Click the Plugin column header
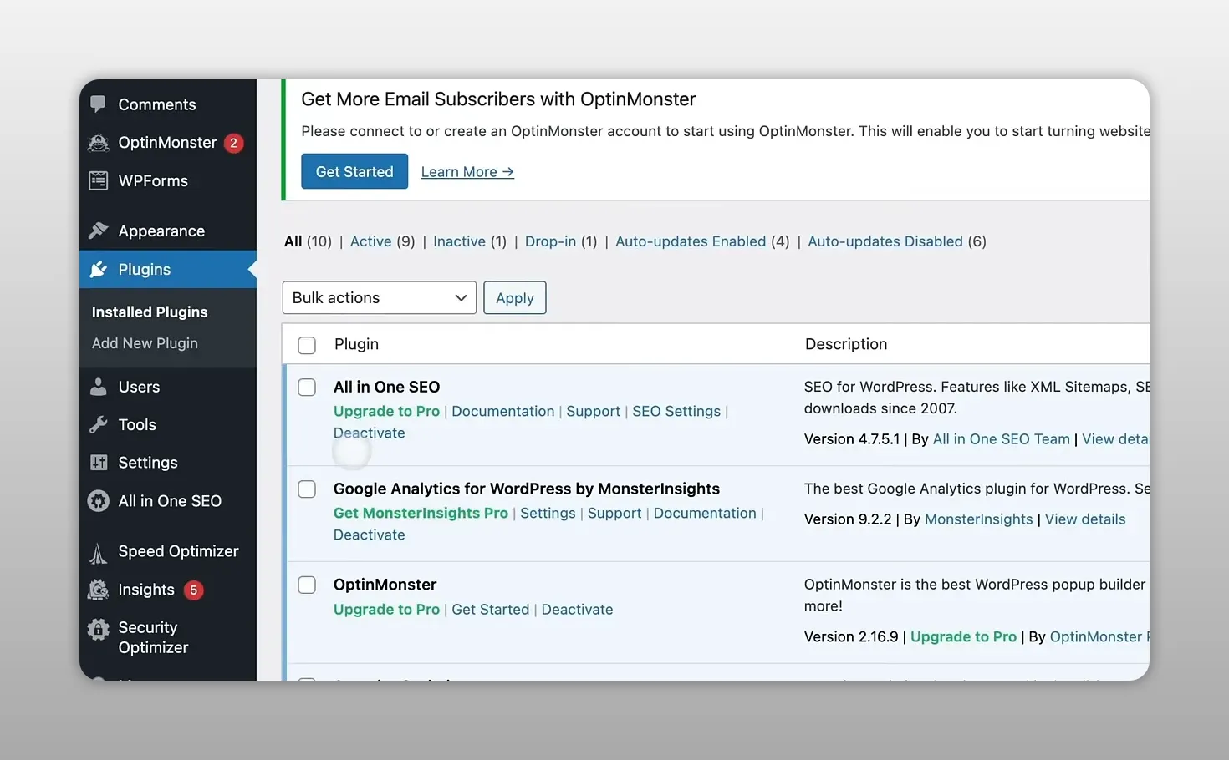 [356, 344]
